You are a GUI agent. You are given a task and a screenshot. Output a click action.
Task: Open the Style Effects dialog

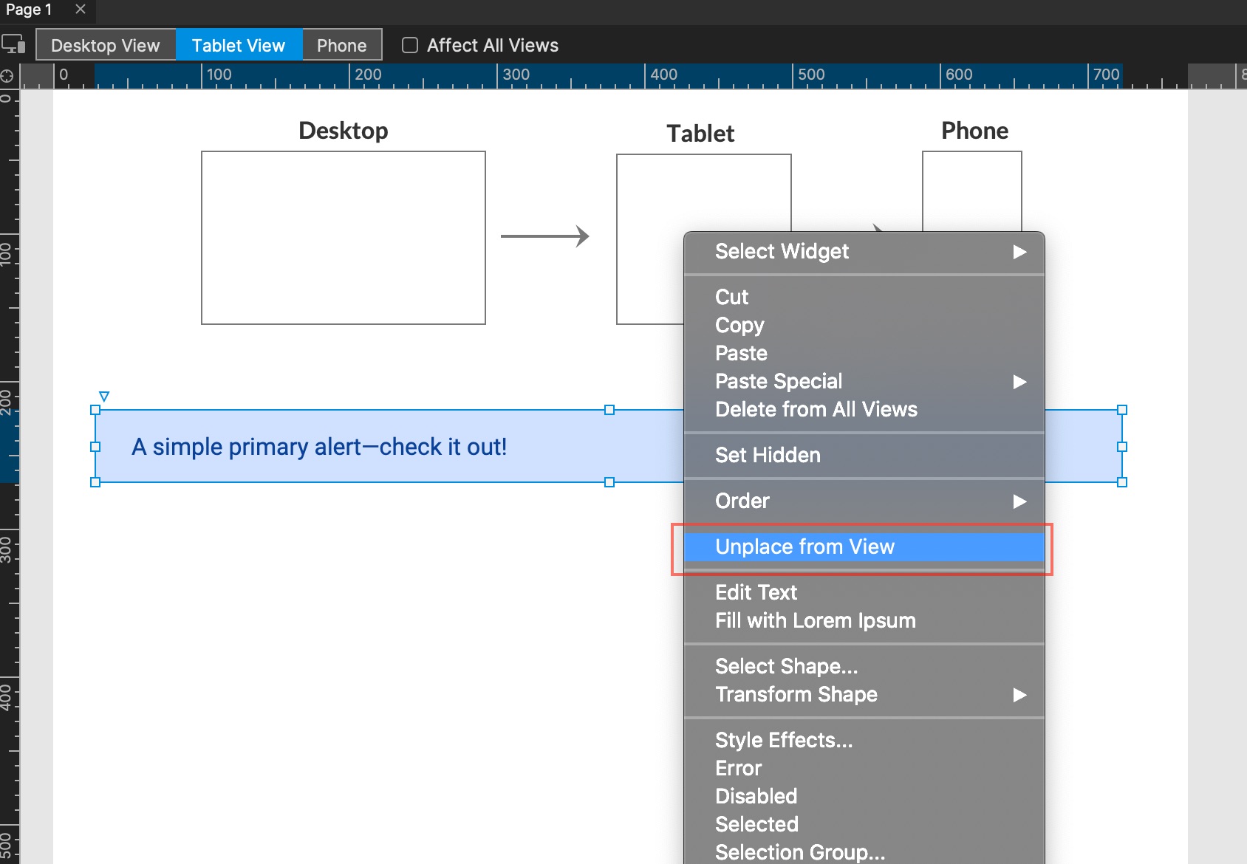click(x=783, y=741)
